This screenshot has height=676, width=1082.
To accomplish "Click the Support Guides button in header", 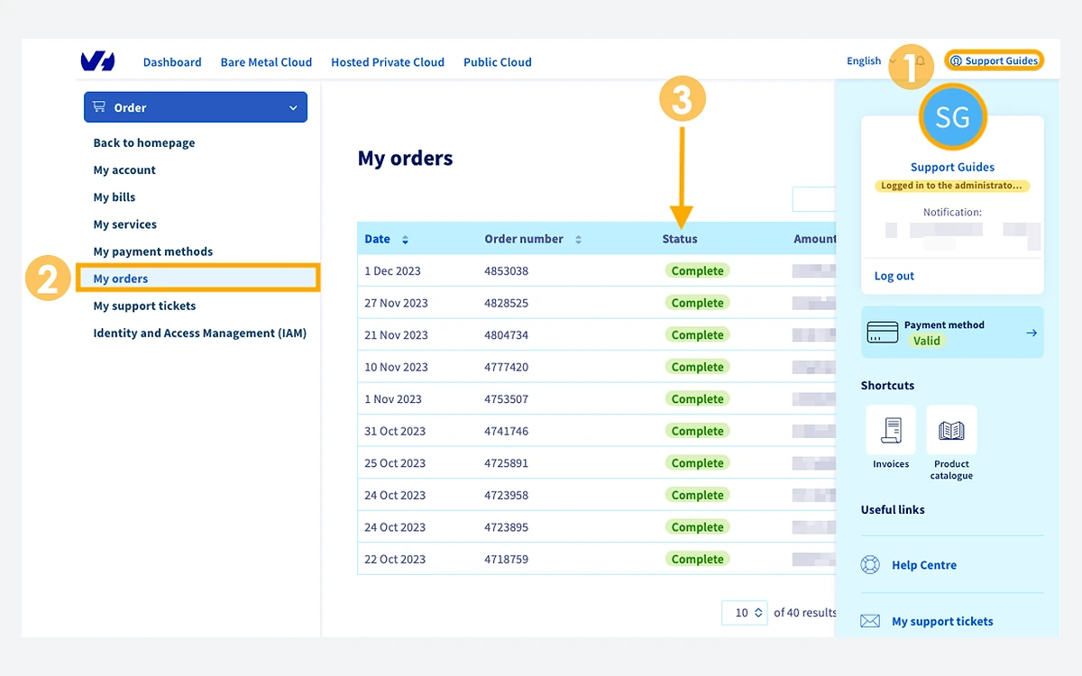I will pos(994,61).
